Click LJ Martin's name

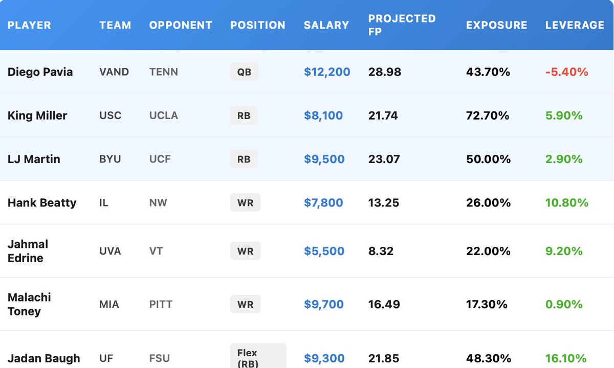pos(34,159)
